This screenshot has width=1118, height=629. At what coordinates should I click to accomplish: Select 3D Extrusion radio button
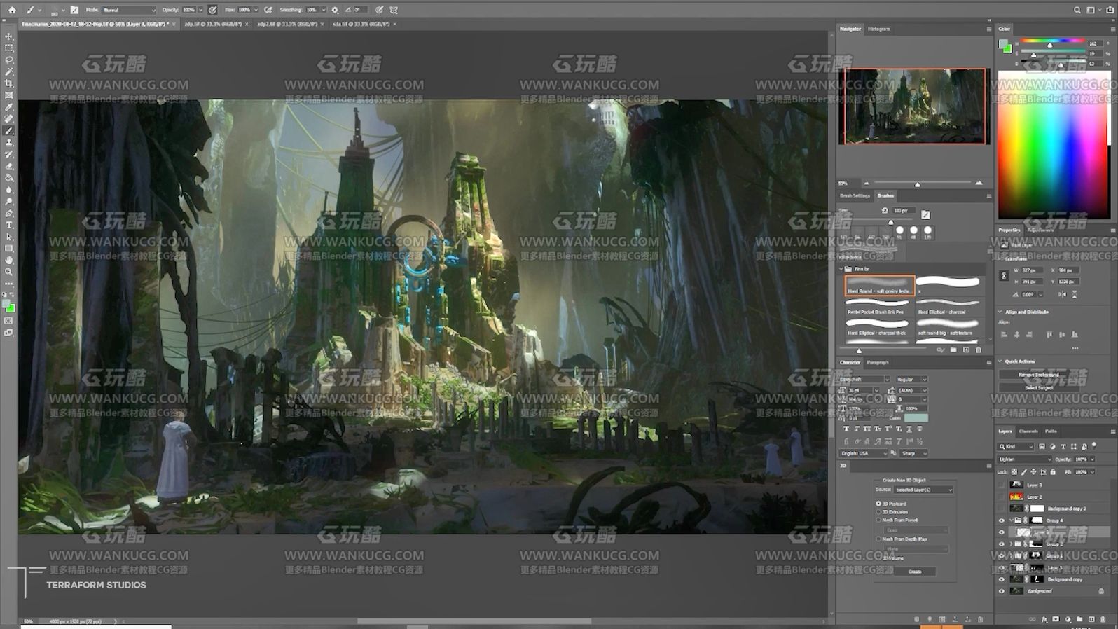[878, 512]
